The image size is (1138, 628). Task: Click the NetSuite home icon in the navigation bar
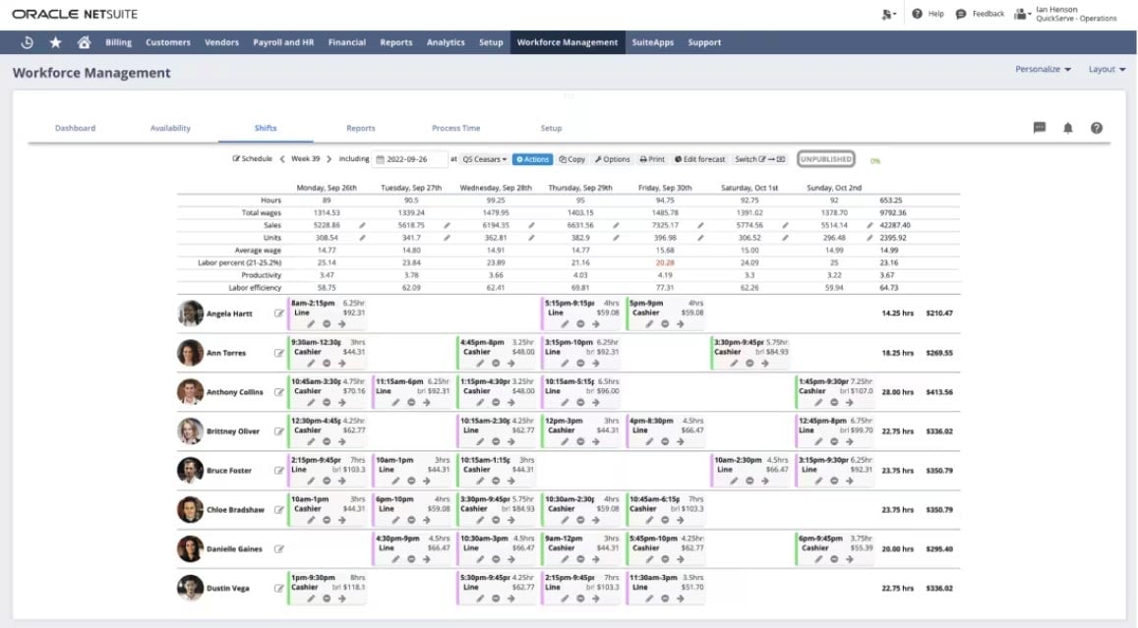pos(84,42)
